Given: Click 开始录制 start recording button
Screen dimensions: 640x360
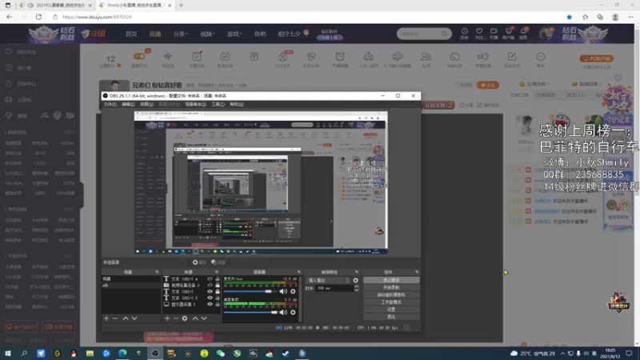Looking at the screenshot, I should coord(391,287).
